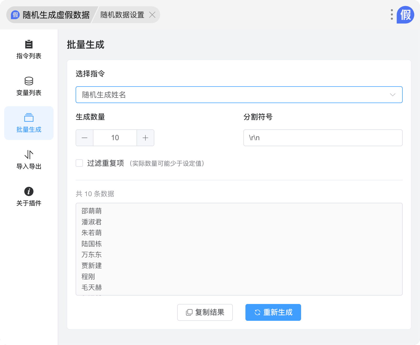
Task: Close the 随机数据设置 tab
Action: (152, 15)
